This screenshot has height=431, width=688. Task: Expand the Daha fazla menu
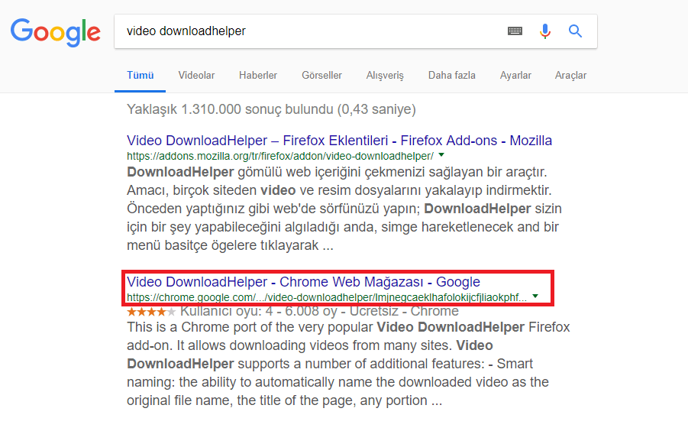pos(452,75)
